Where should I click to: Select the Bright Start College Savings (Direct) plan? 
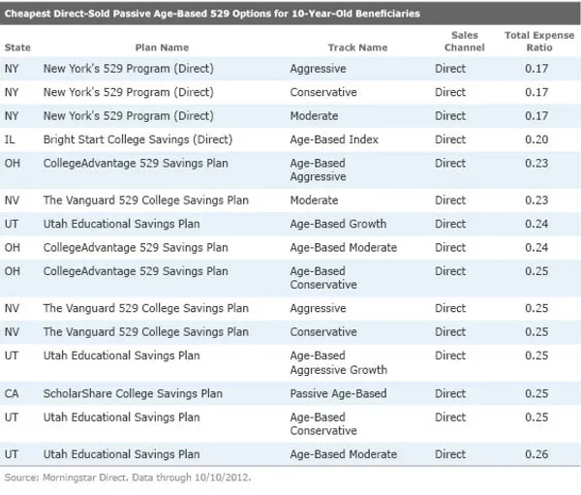[138, 139]
